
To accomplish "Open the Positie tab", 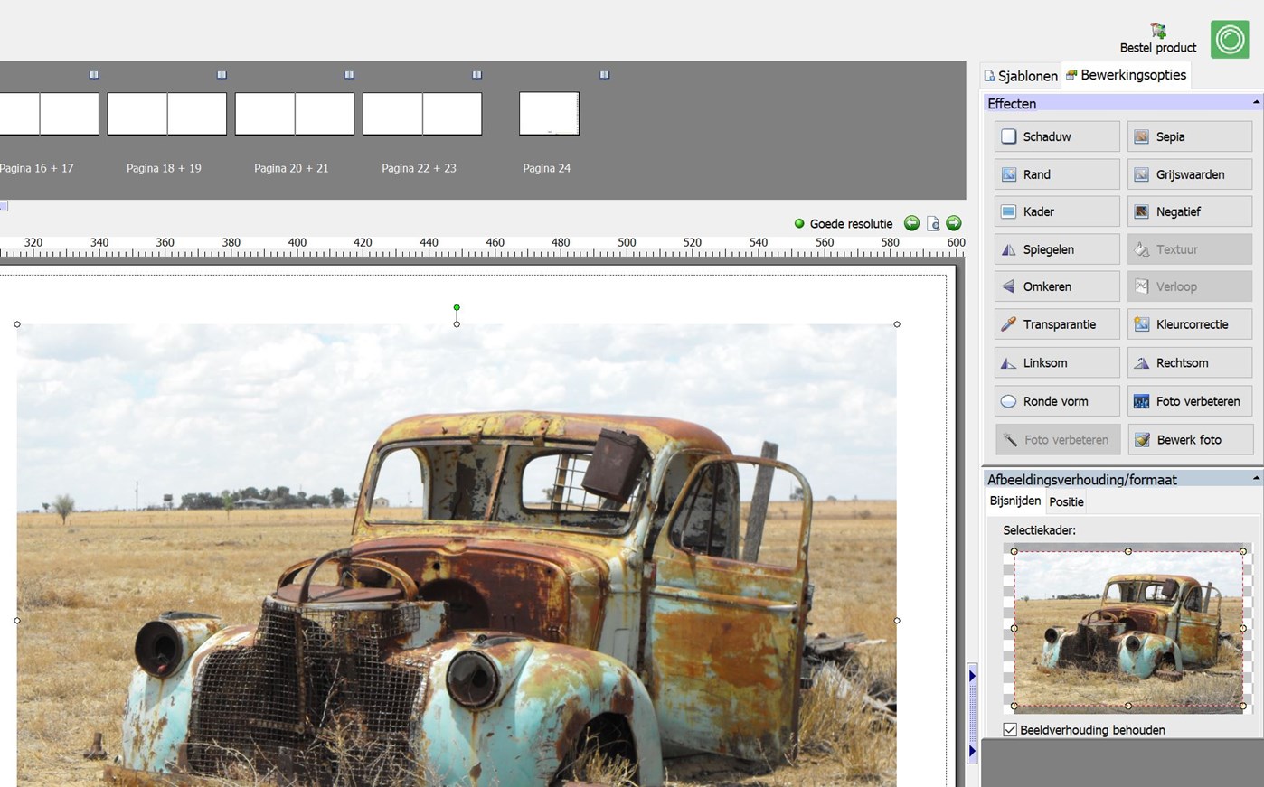I will point(1066,501).
